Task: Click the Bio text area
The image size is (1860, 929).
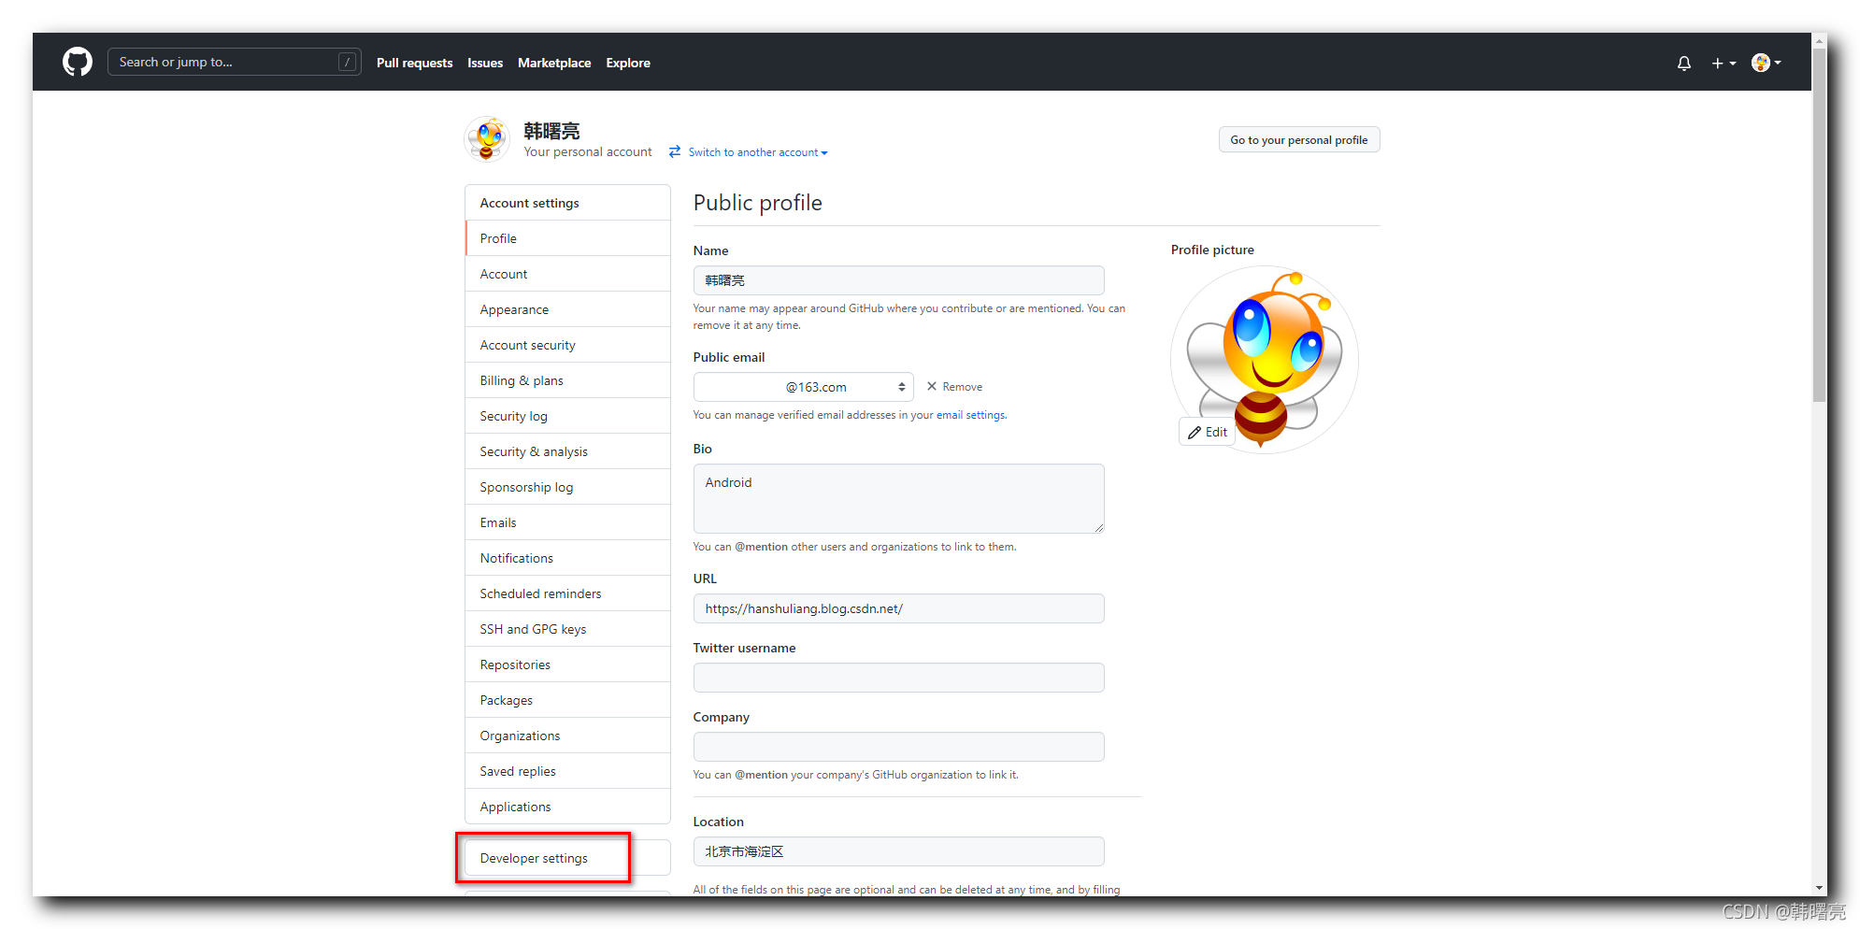Action: coord(898,499)
